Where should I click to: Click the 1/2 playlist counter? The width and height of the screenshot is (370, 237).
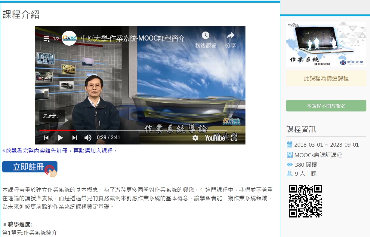[x=56, y=38]
